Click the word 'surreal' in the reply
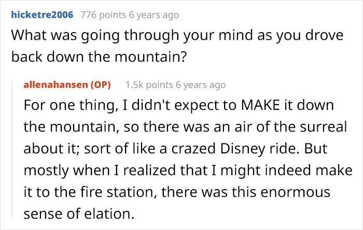This screenshot has height=230, width=363. (318, 127)
